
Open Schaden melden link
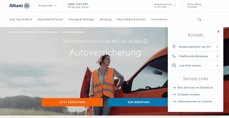(x=189, y=94)
